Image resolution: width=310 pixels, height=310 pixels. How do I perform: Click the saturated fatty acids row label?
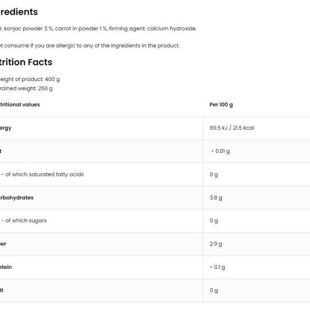coord(43,174)
